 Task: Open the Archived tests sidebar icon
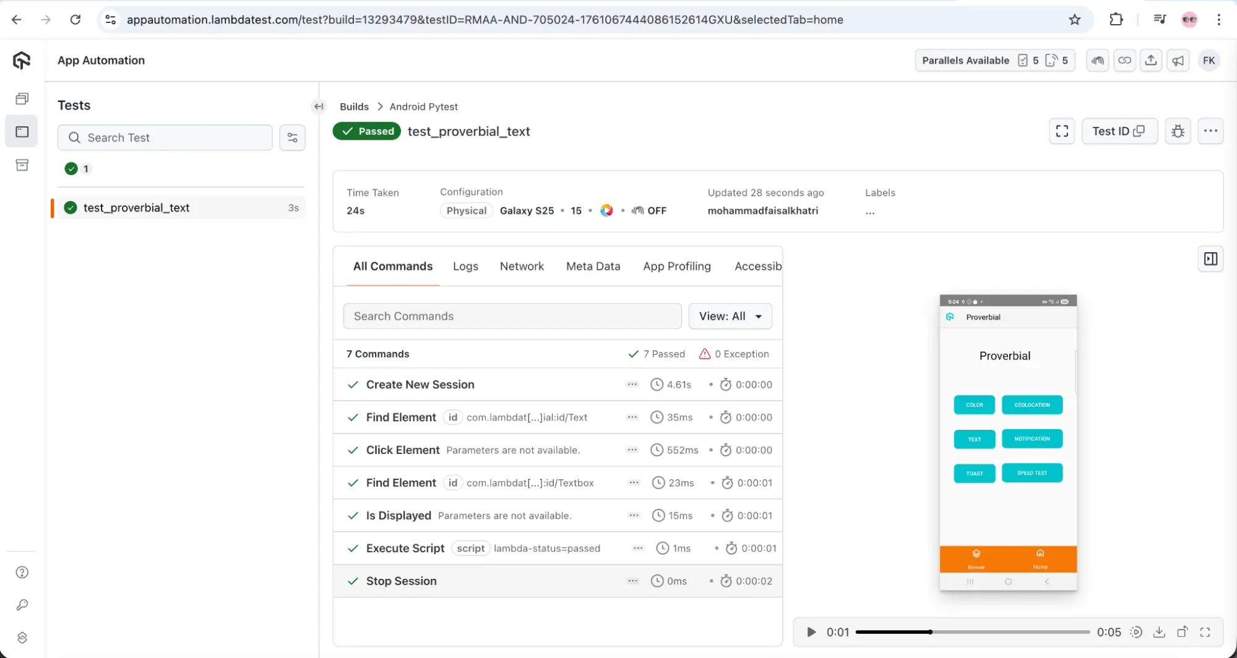22,165
